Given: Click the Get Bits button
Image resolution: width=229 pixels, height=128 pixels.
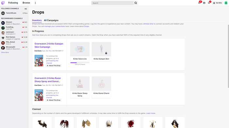Looking at the screenshot, I should pos(218,3).
